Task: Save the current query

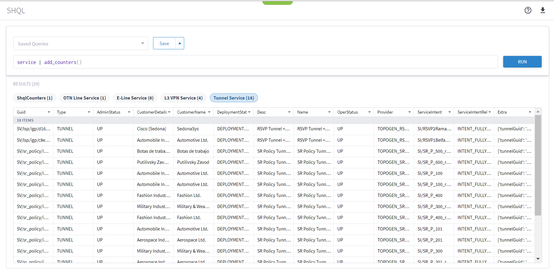Action: 164,43
